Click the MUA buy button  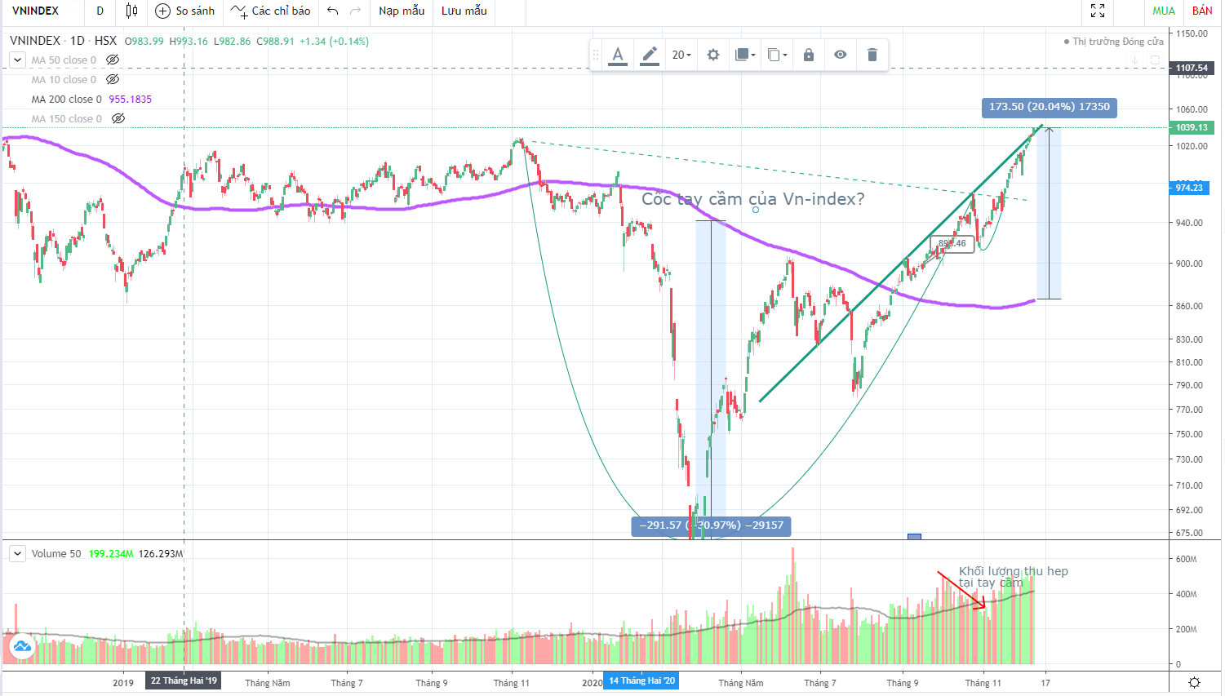(1164, 11)
